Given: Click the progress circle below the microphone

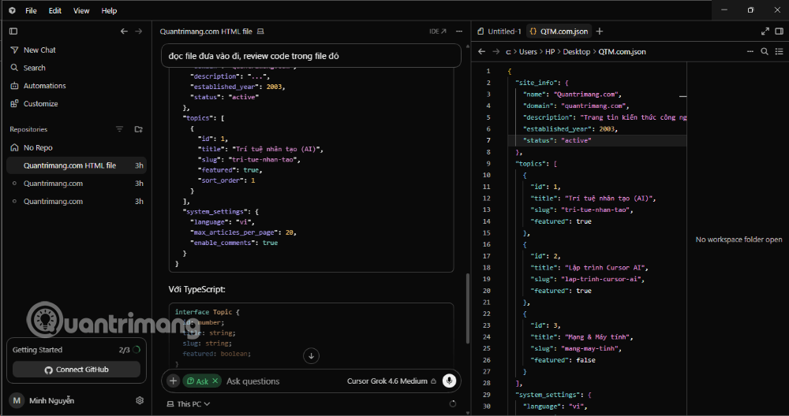Looking at the screenshot, I should point(453,403).
